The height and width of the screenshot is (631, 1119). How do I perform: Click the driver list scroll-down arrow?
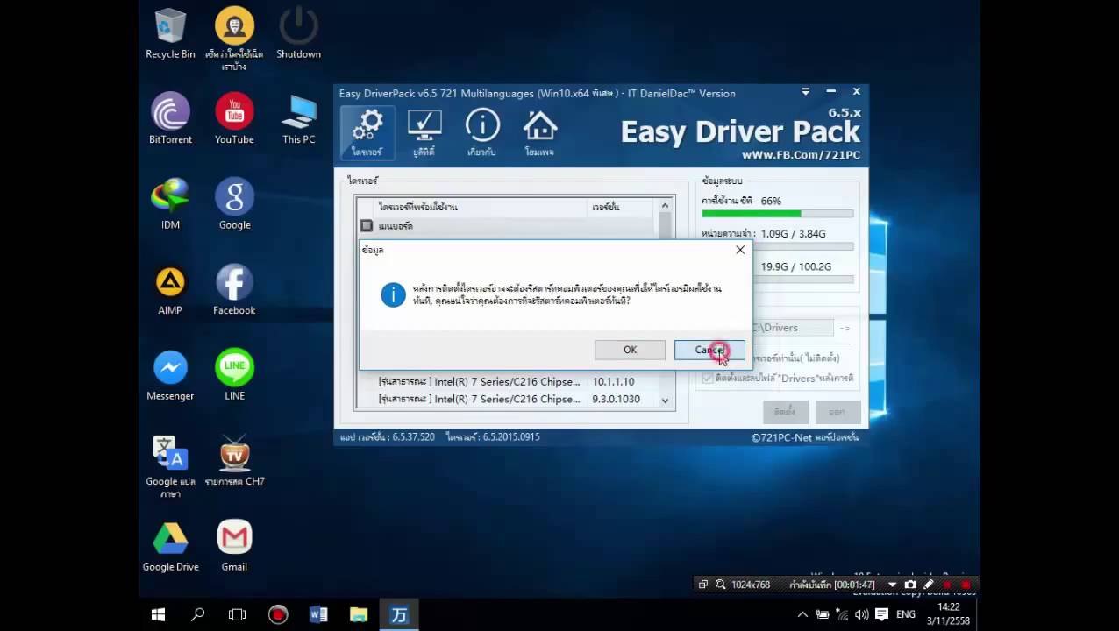665,401
